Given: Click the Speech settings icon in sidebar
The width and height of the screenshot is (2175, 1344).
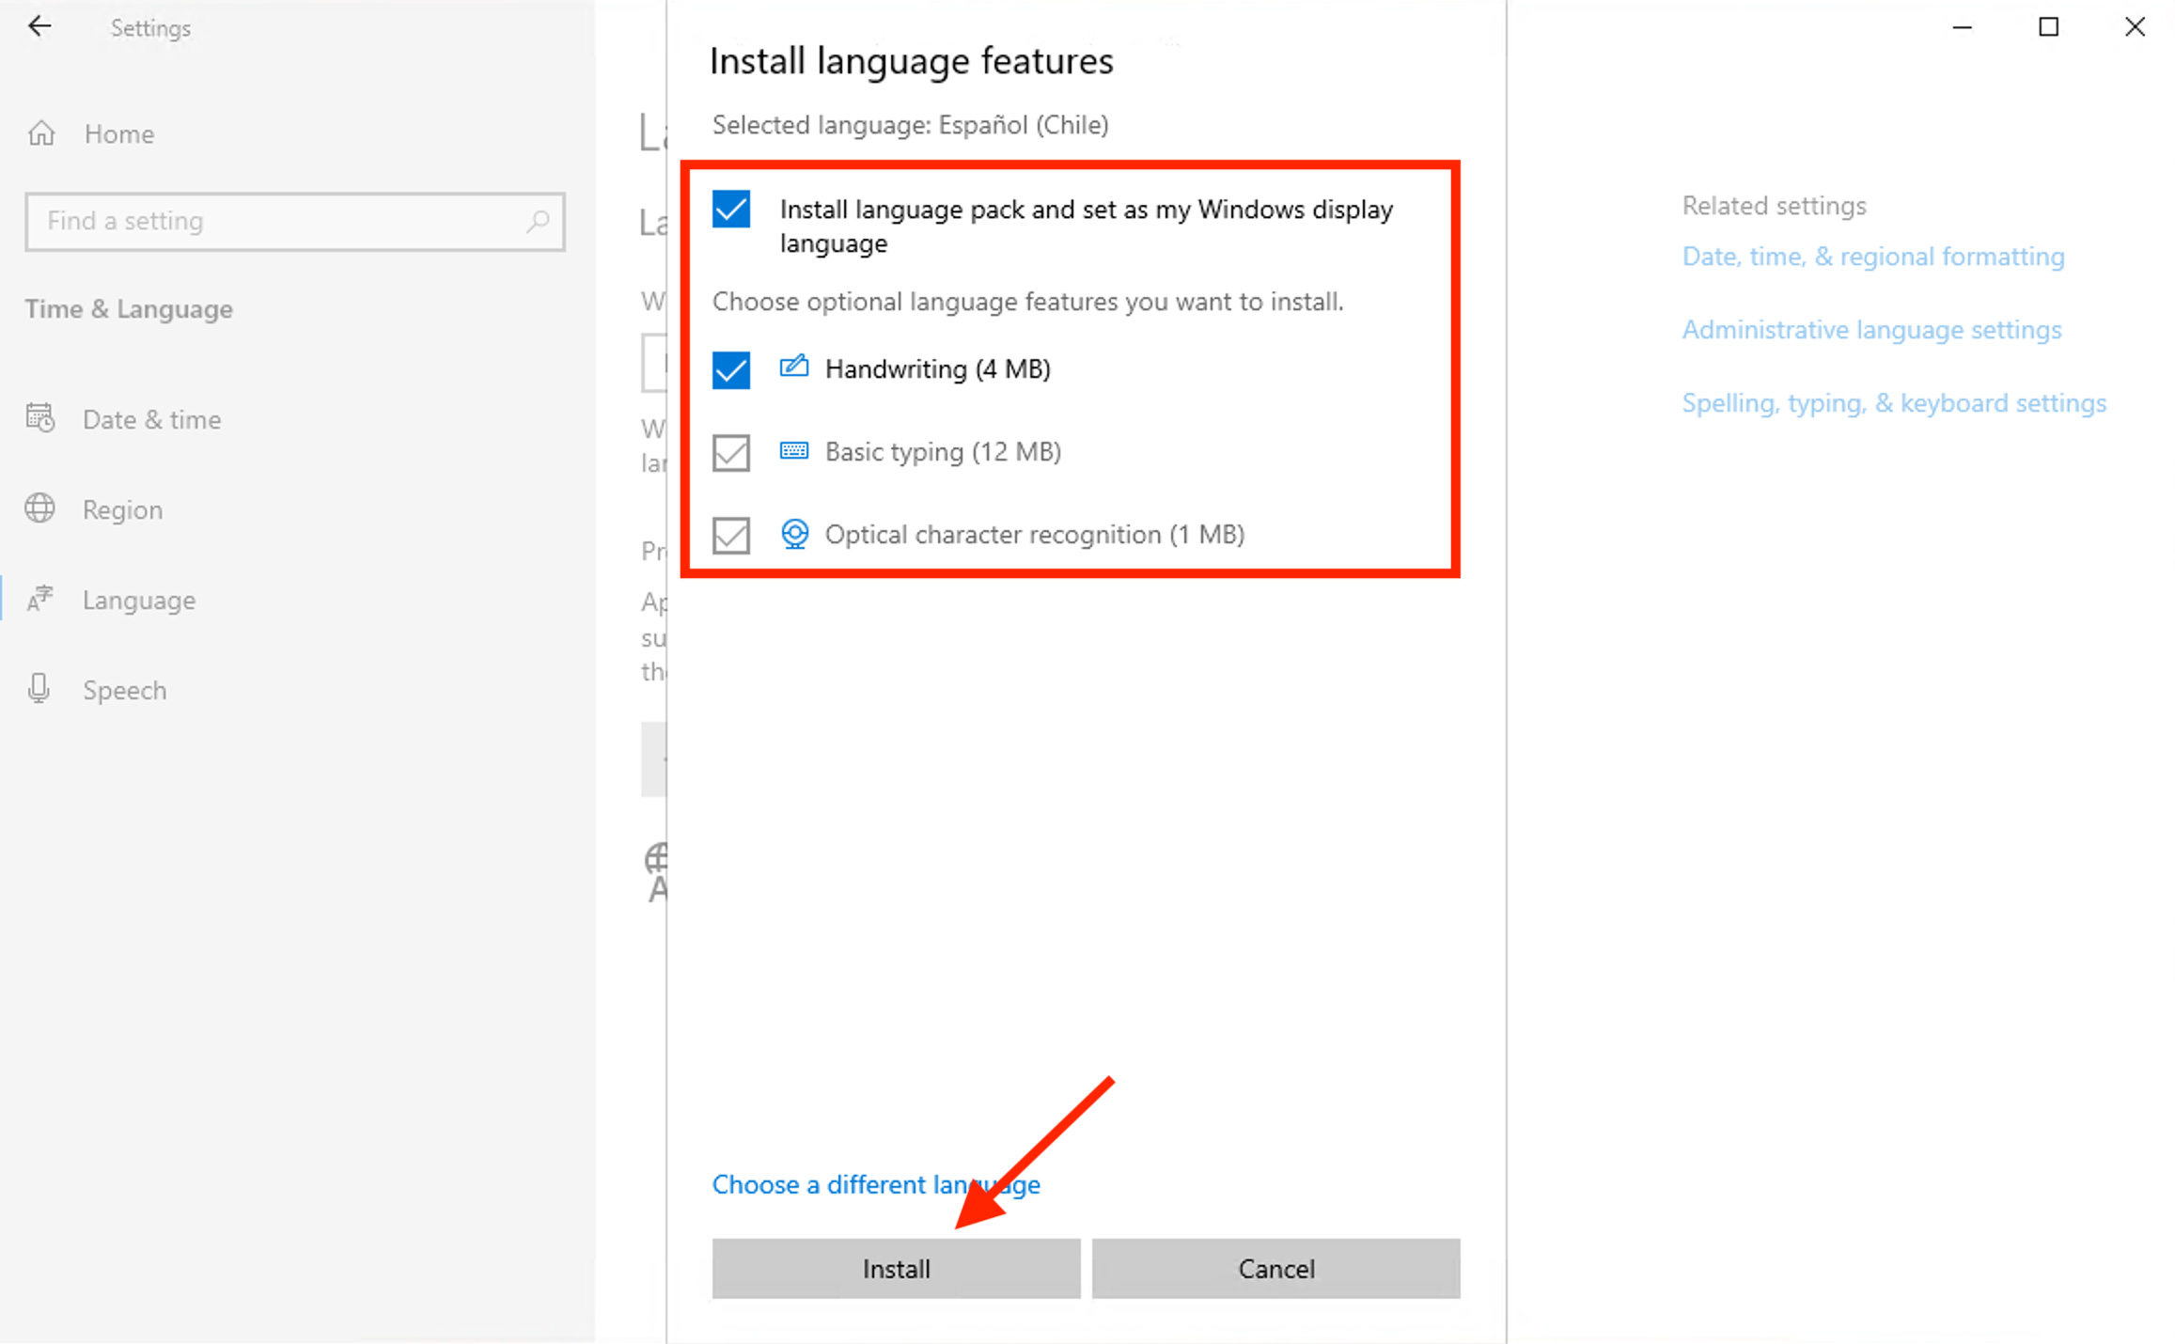Looking at the screenshot, I should point(43,688).
